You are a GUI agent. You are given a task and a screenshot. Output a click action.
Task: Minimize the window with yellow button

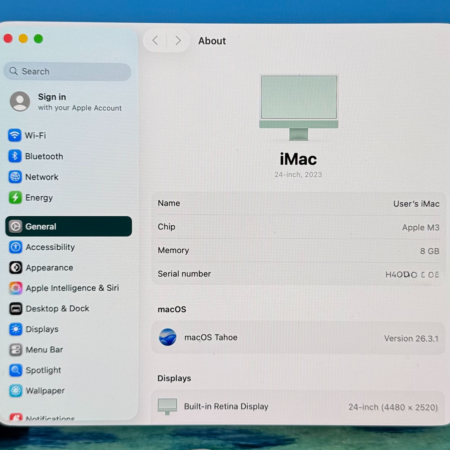[23, 39]
